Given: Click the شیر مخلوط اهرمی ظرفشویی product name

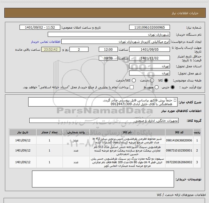Looking at the screenshot, I should tap(127, 141).
